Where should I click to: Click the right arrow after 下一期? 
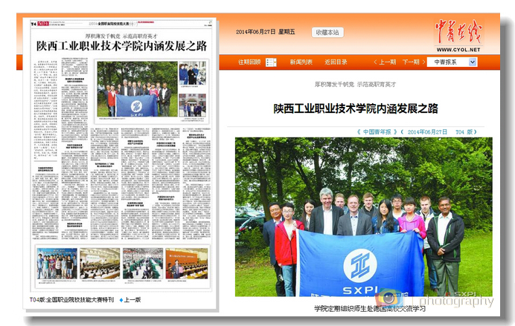[x=423, y=62]
